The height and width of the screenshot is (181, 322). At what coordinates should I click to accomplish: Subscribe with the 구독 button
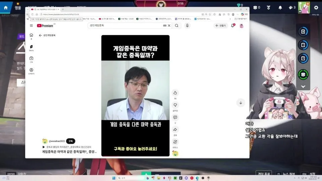71,141
